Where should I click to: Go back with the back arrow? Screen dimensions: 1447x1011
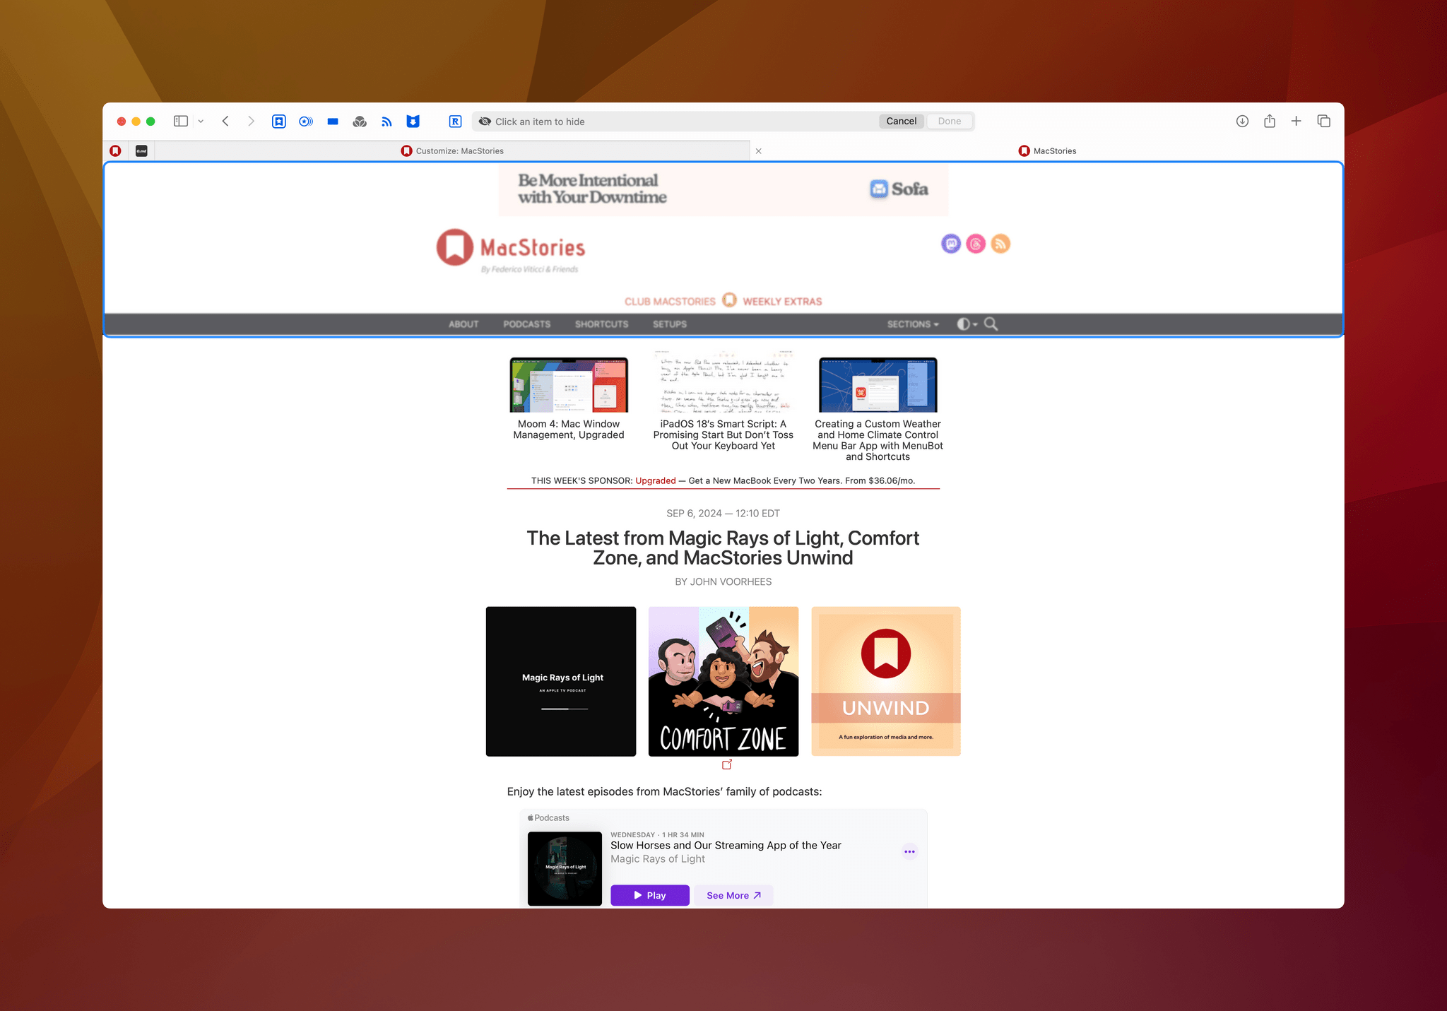[x=225, y=122]
